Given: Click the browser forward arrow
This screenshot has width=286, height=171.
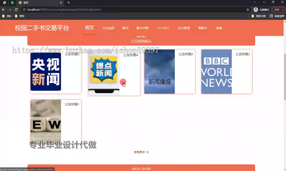Looking at the screenshot, I should coord(10,9).
